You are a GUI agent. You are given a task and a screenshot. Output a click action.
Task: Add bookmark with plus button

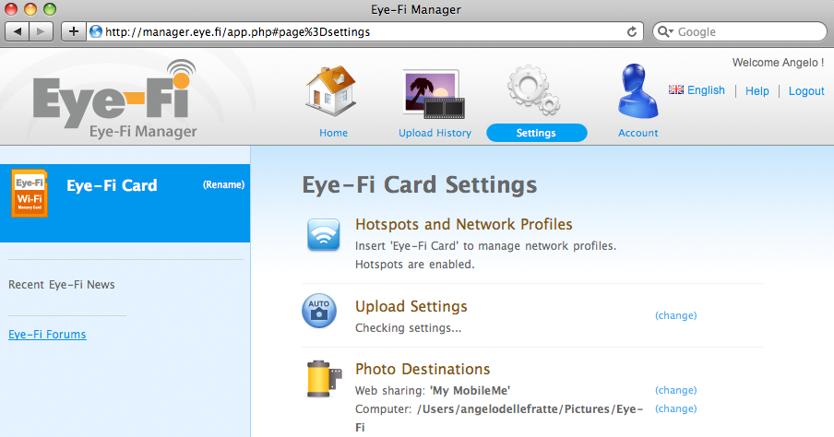pos(74,31)
